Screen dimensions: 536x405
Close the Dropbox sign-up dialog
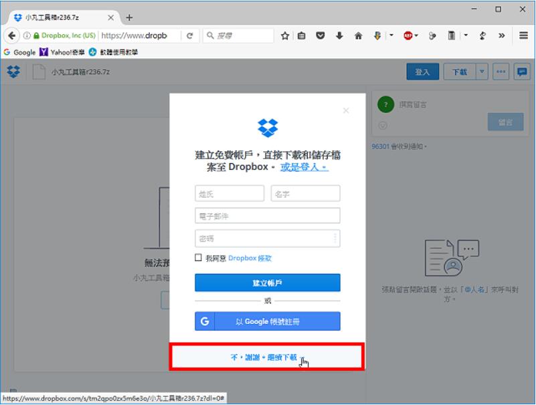point(346,110)
